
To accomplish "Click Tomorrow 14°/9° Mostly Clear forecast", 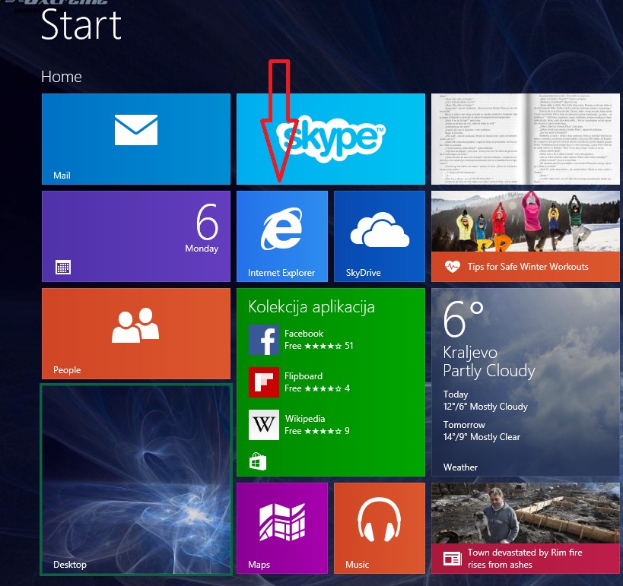I will click(x=482, y=431).
